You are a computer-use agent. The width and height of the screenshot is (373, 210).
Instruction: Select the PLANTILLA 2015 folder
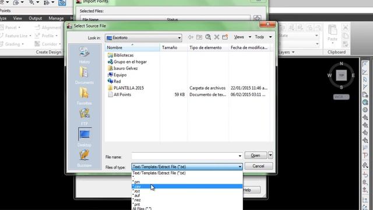[x=128, y=88]
